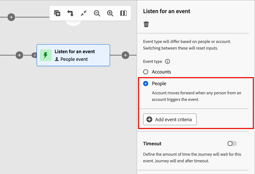Select the People event type radio

click(x=146, y=83)
